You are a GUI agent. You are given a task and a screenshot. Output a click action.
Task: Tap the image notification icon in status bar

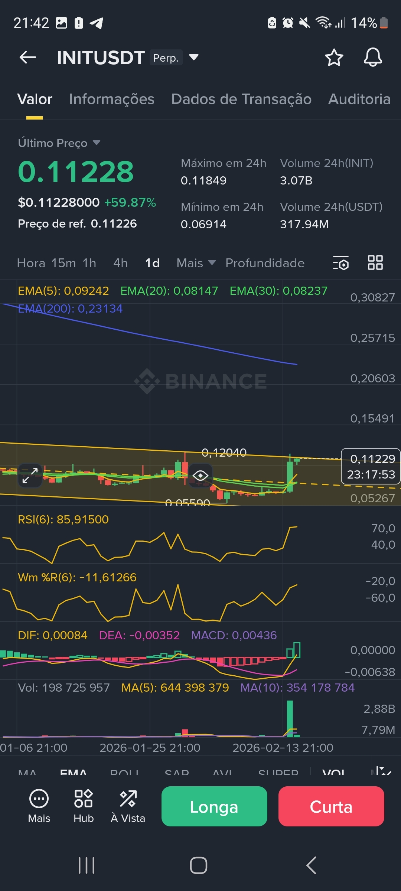click(x=61, y=23)
